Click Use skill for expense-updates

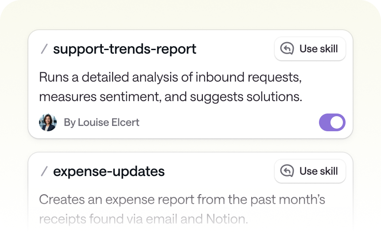pyautogui.click(x=310, y=171)
